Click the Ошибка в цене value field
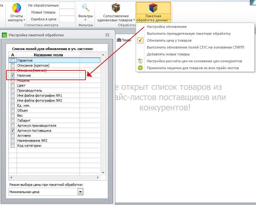The height and width of the screenshot is (205, 256). tap(67, 19)
